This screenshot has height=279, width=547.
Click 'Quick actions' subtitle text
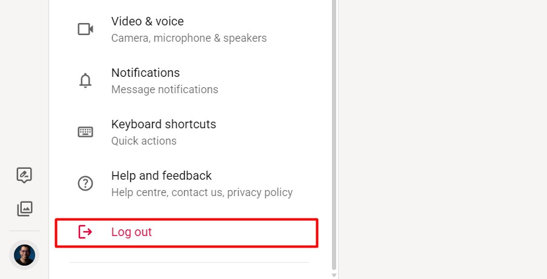click(144, 141)
